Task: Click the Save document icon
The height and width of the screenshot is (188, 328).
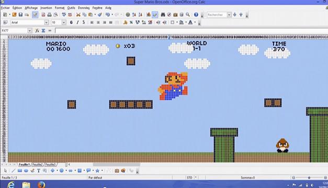Action: tap(20, 15)
